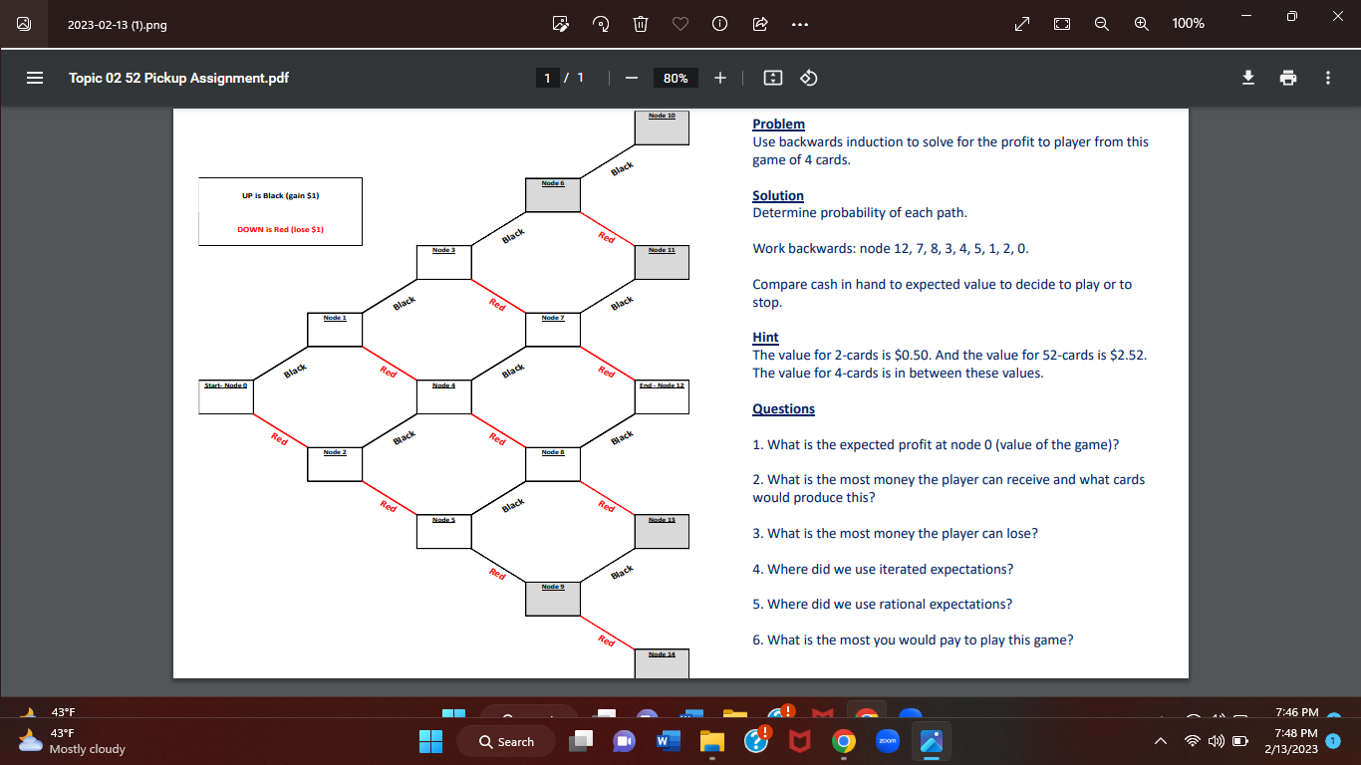Toggle Windows taskbar hidden icons tray
1361x765 pixels.
point(1160,741)
